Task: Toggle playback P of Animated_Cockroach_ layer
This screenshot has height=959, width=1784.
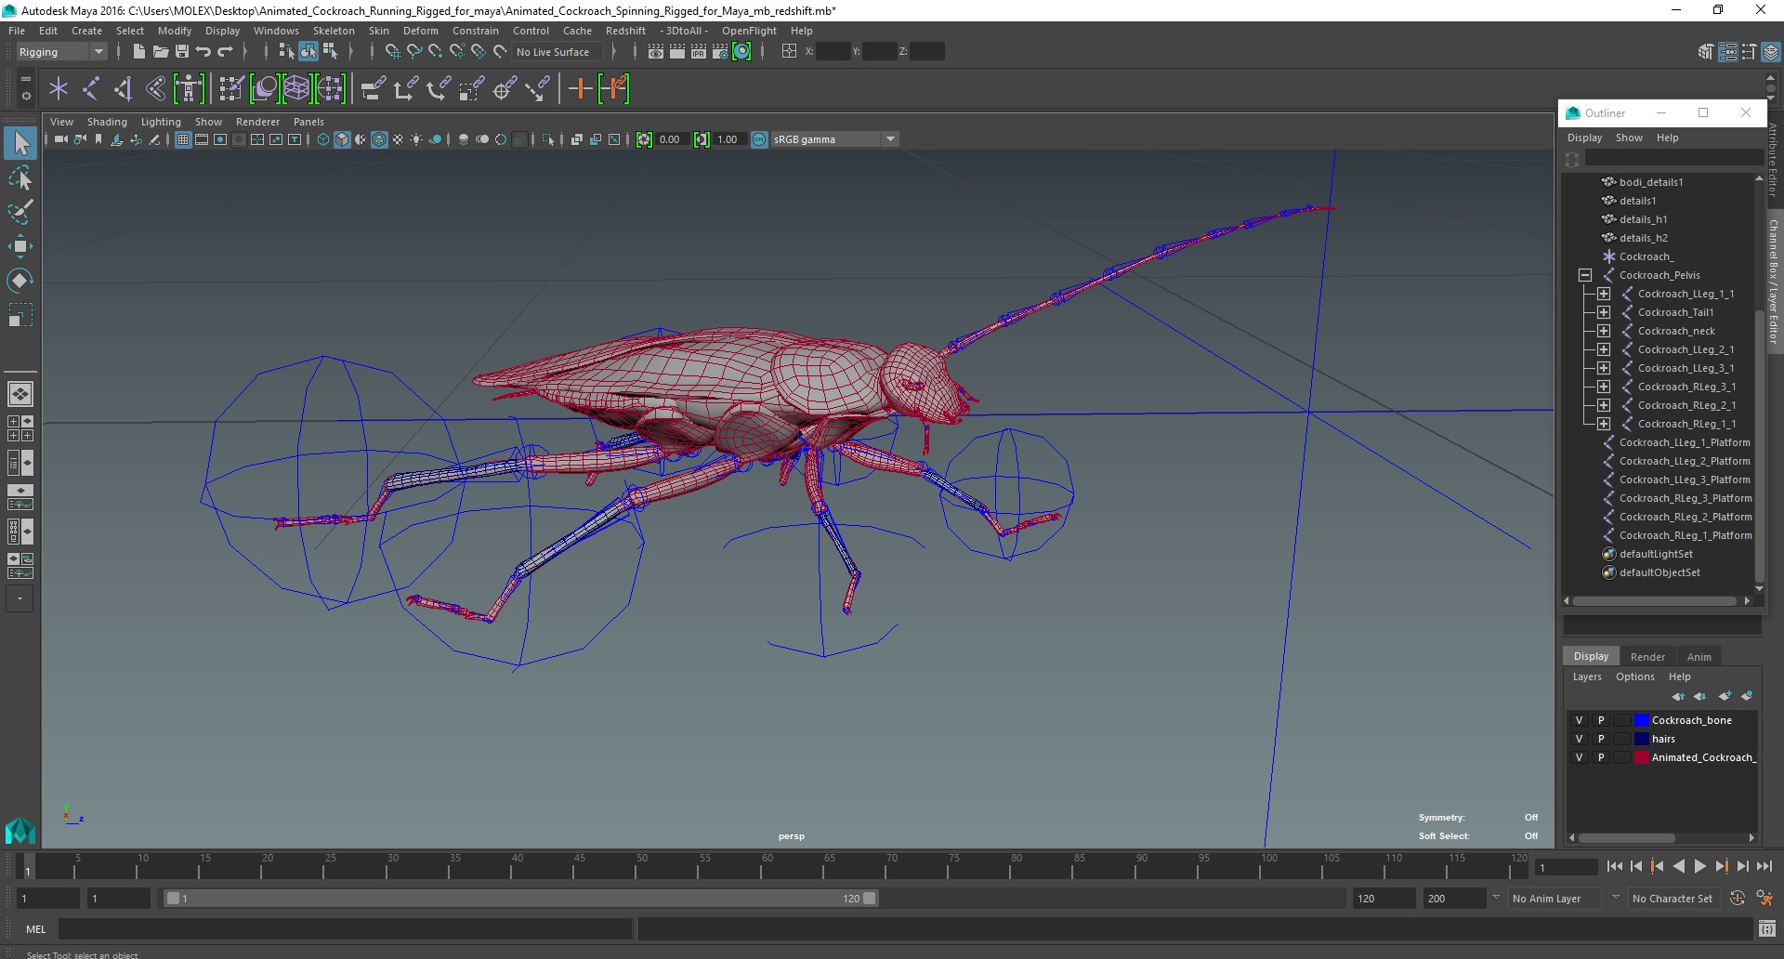Action: point(1601,757)
